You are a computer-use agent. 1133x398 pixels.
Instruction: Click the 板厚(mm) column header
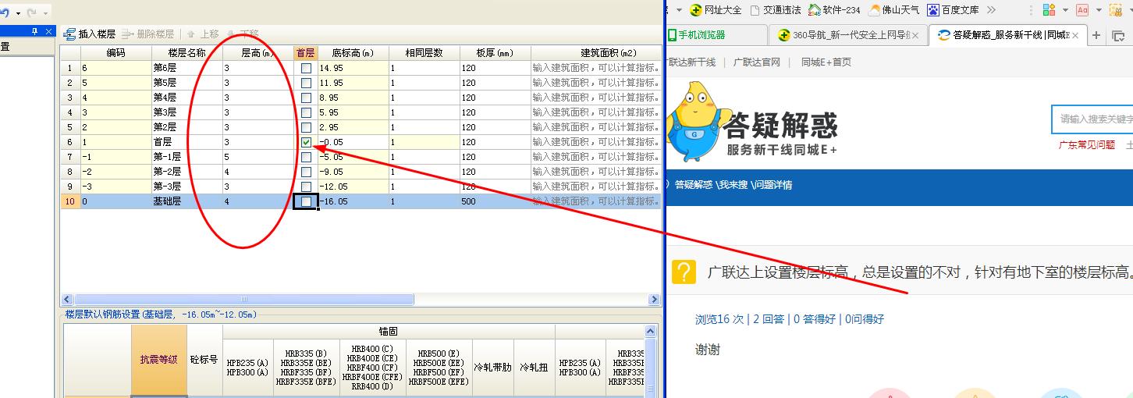(495, 53)
